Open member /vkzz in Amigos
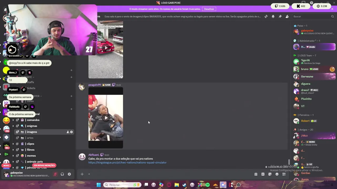337x189 pixels. coord(314,135)
